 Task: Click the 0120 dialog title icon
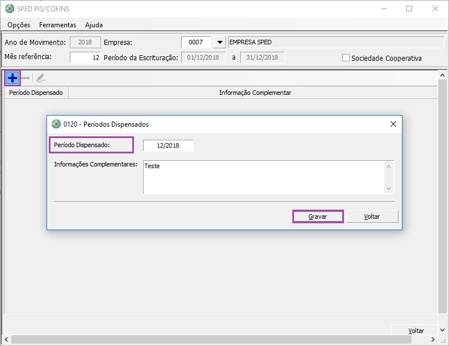point(56,124)
